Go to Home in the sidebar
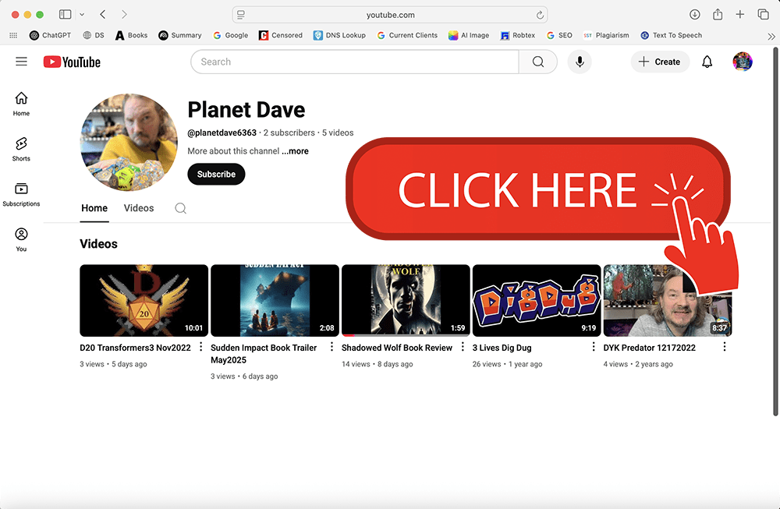Screen dimensions: 780x509 (21, 104)
